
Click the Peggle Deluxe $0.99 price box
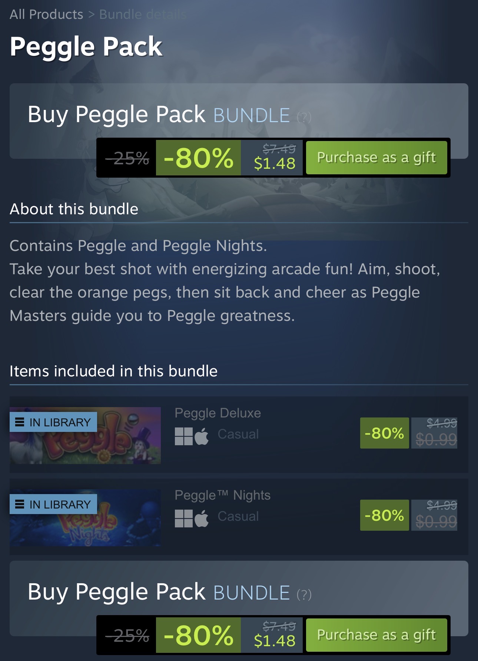pos(434,433)
